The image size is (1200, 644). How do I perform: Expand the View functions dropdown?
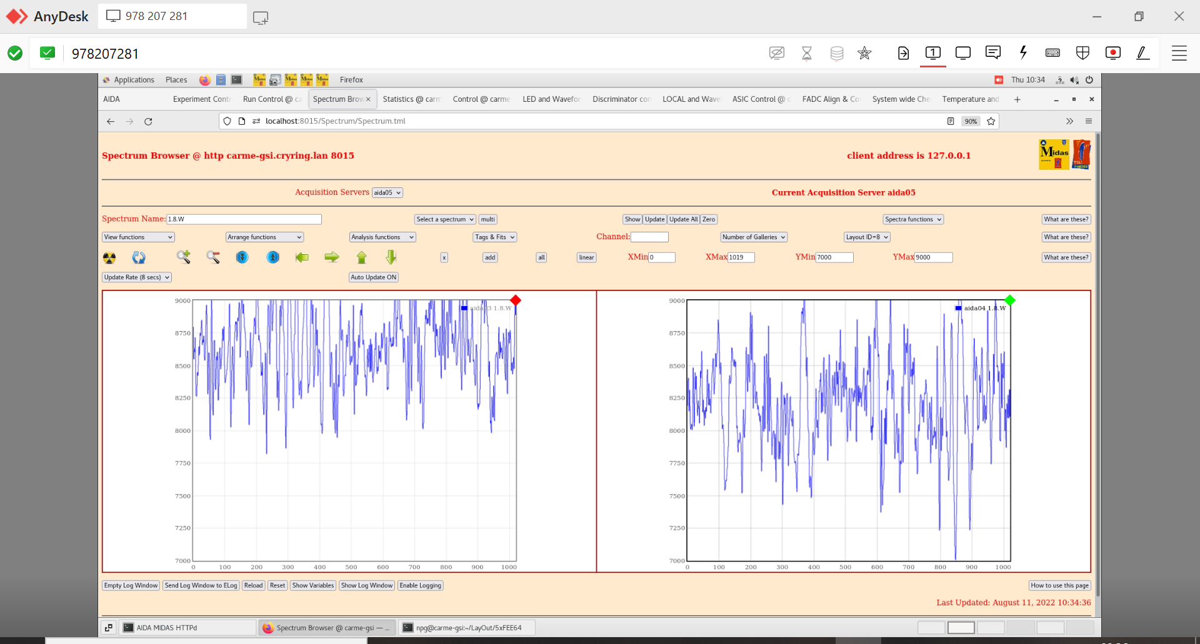(x=138, y=237)
